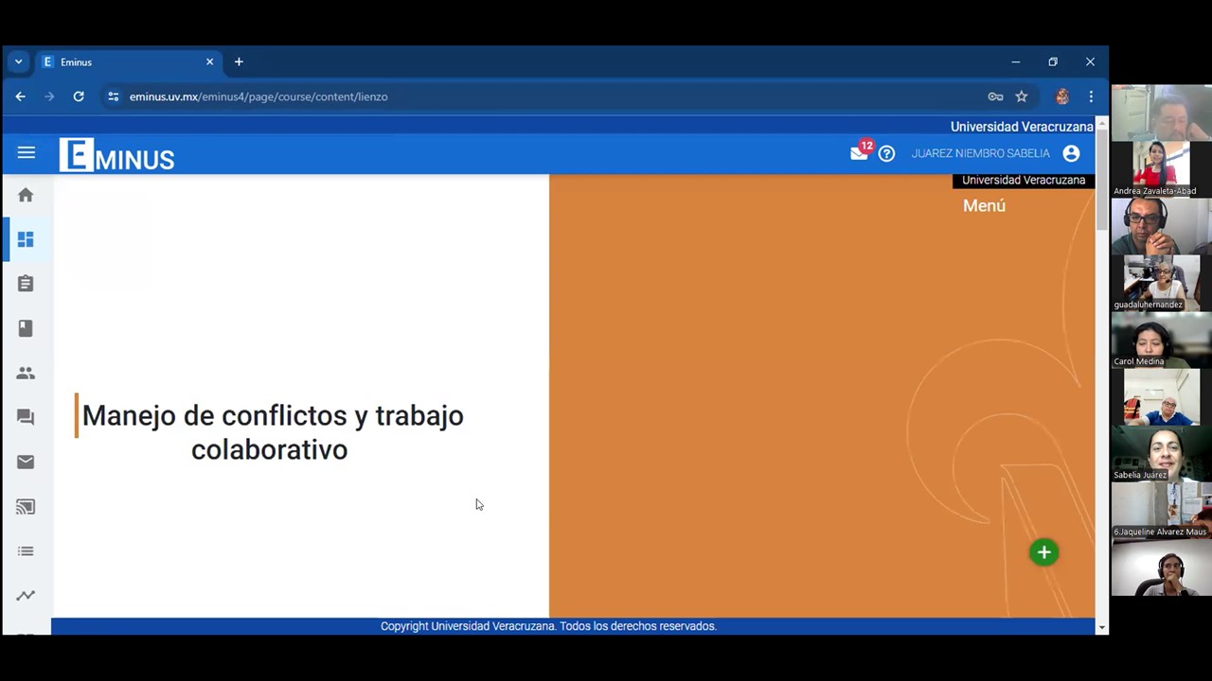The width and height of the screenshot is (1212, 681).
Task: Open the clipboard activities icon in sidebar
Action: point(26,284)
